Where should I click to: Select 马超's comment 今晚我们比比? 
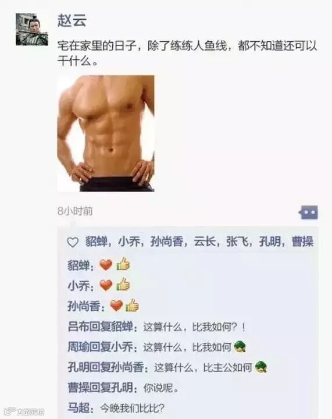point(132,408)
